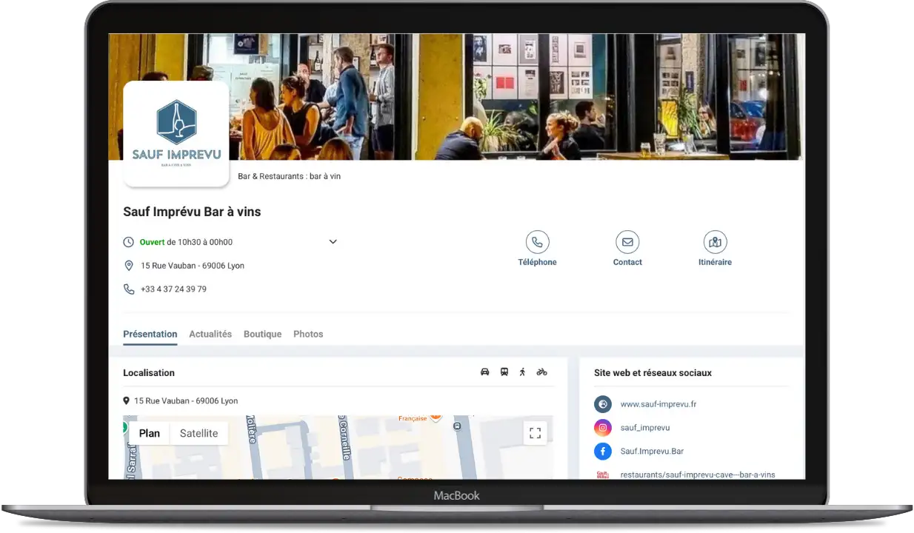Select the driving directions car icon
This screenshot has width=914, height=533.
click(x=484, y=372)
